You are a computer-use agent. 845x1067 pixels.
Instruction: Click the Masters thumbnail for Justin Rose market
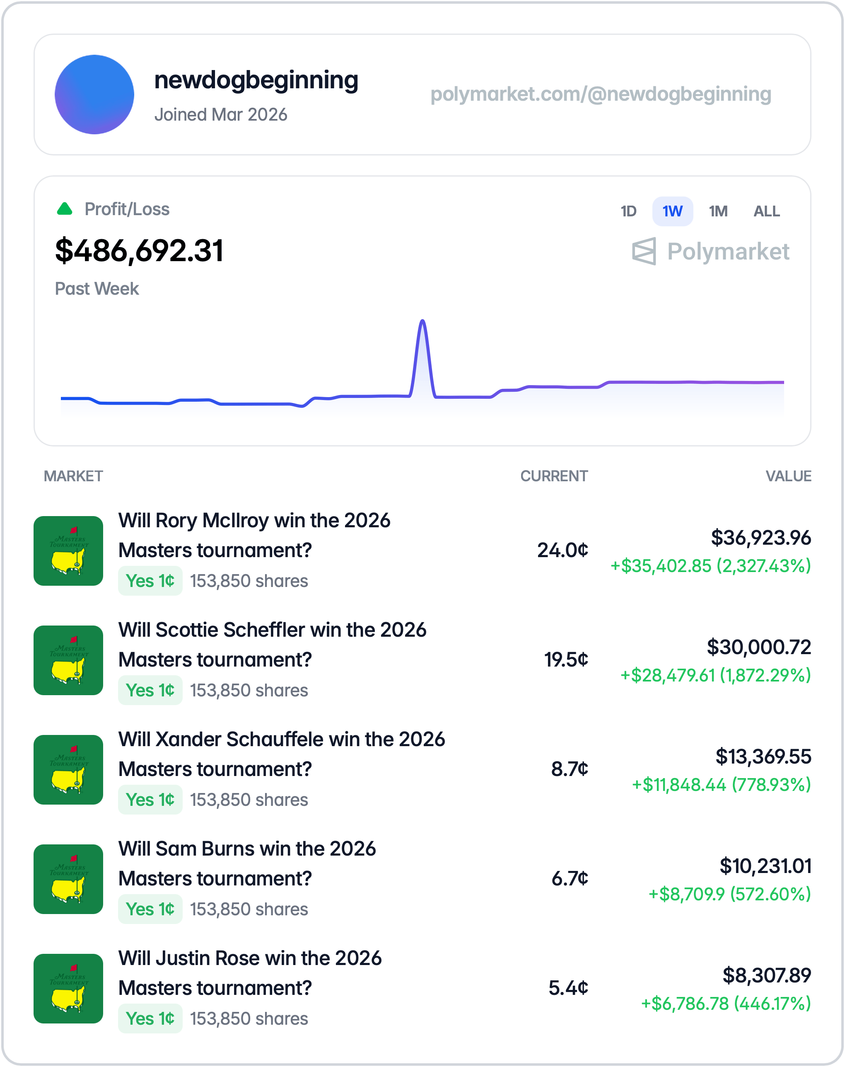(x=68, y=989)
